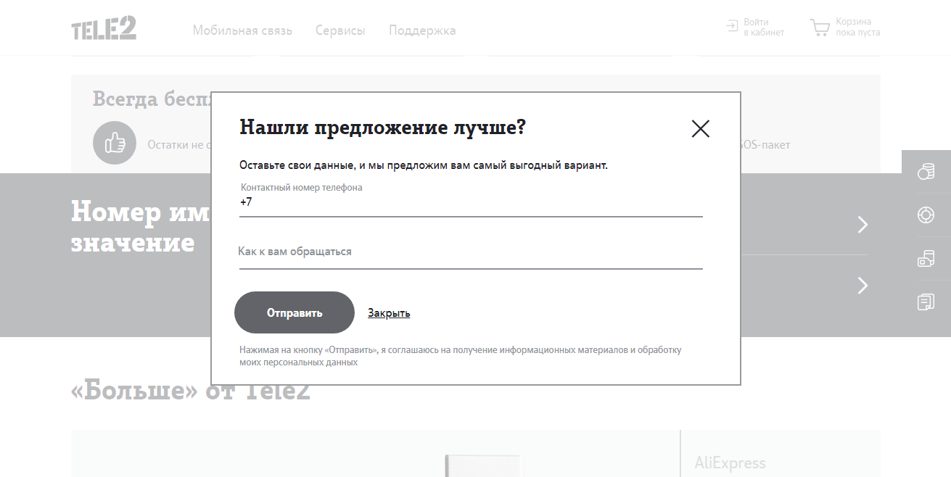The image size is (951, 477).
Task: Click the Оставьте свои данные description text
Action: (424, 165)
